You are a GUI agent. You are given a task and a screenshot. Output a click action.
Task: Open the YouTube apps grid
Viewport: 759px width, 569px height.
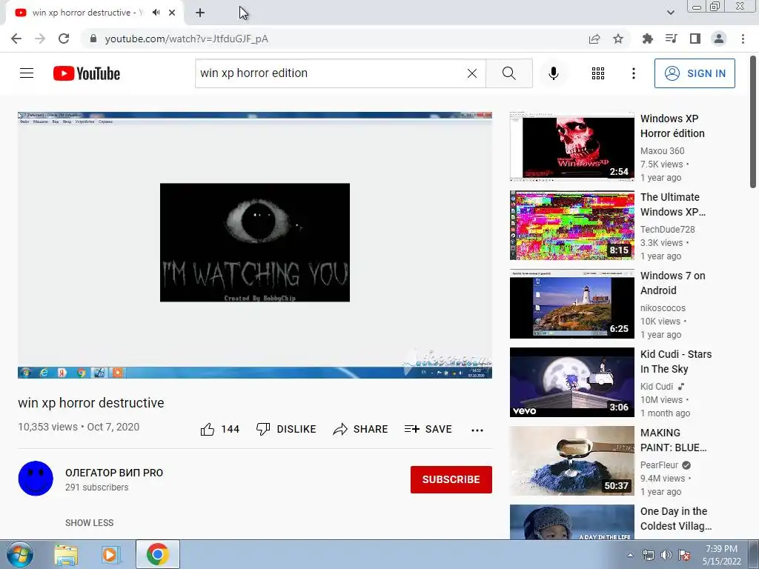tap(598, 73)
